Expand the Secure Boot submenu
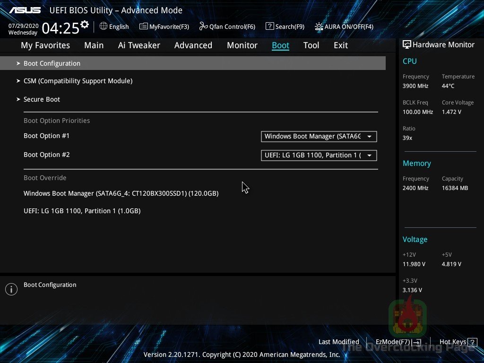The width and height of the screenshot is (484, 363). (42, 99)
